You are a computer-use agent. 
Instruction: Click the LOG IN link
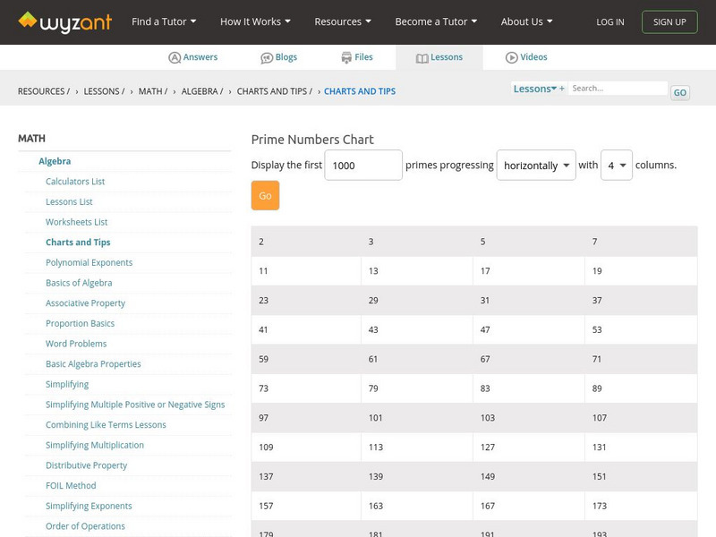click(610, 22)
